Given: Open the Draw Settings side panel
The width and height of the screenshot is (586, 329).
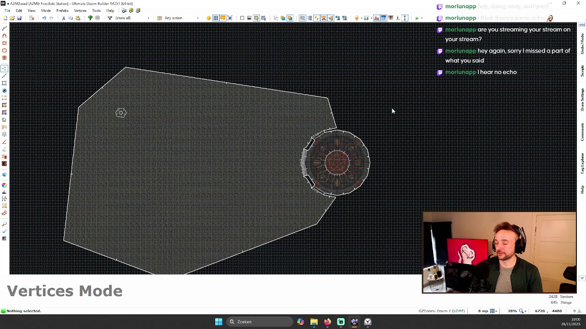Looking at the screenshot, I should [582, 100].
